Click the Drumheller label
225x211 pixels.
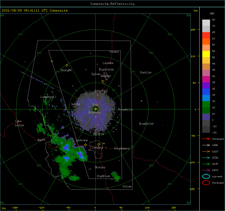146,124
